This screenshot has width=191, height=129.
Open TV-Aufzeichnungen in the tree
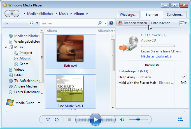(x=24, y=81)
